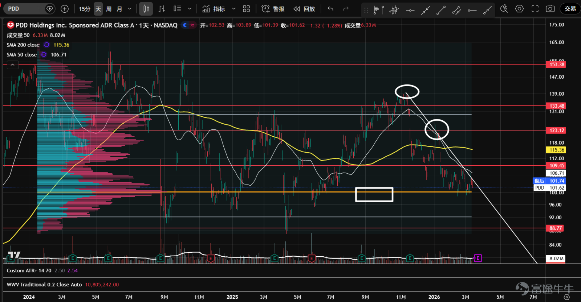This screenshot has width=581, height=302.
Task: Expand the chart type dropdown
Action: coord(190,9)
